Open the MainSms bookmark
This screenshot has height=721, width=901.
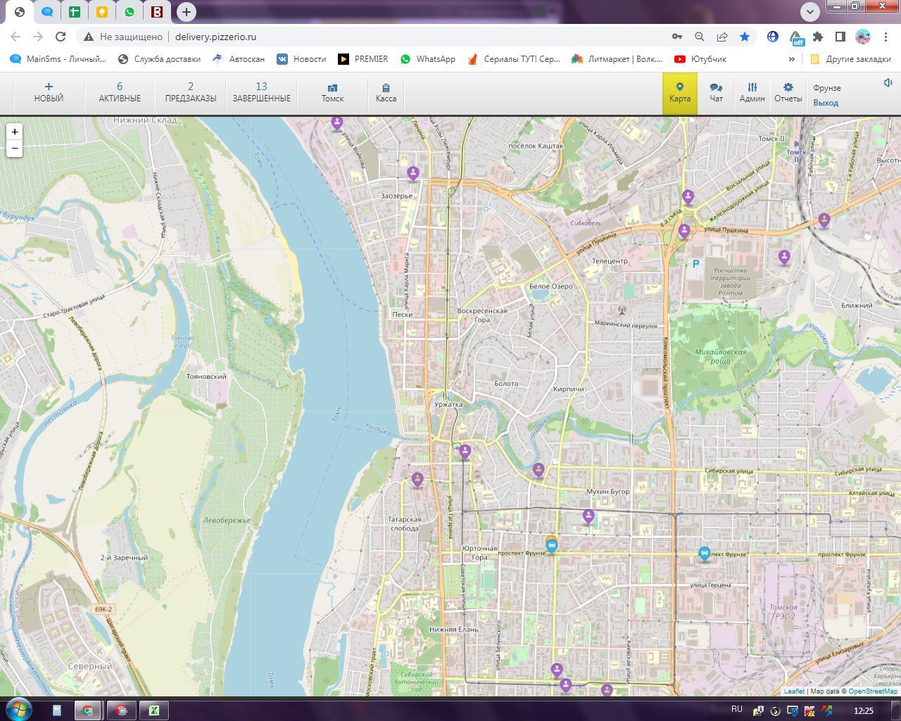(58, 59)
